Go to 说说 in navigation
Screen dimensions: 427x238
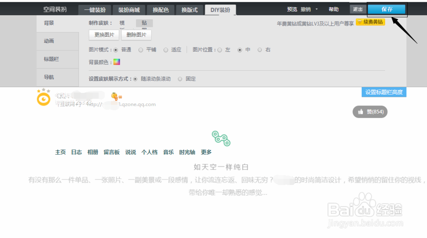pyautogui.click(x=130, y=152)
